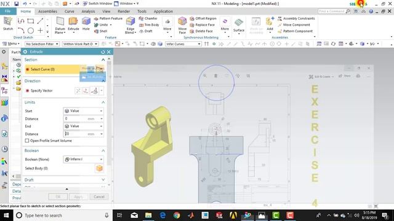The width and height of the screenshot is (394, 221).
Task: Open the Unite dropdown arrow
Action: click(x=111, y=25)
